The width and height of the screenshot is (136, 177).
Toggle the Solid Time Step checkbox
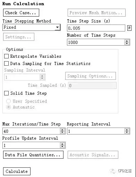pyautogui.click(x=6, y=93)
